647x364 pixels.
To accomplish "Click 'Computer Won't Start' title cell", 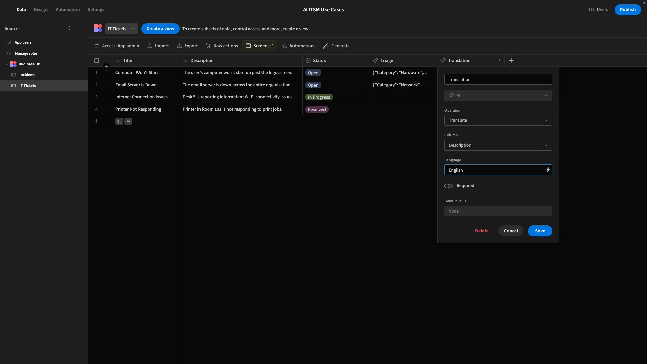I will 146,73.
